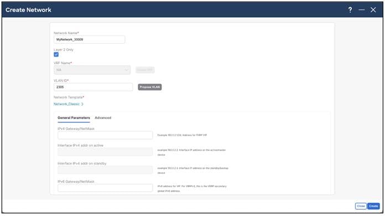Click Interface IPv4 addr on active field
The height and width of the screenshot is (216, 385).
pyautogui.click(x=105, y=152)
